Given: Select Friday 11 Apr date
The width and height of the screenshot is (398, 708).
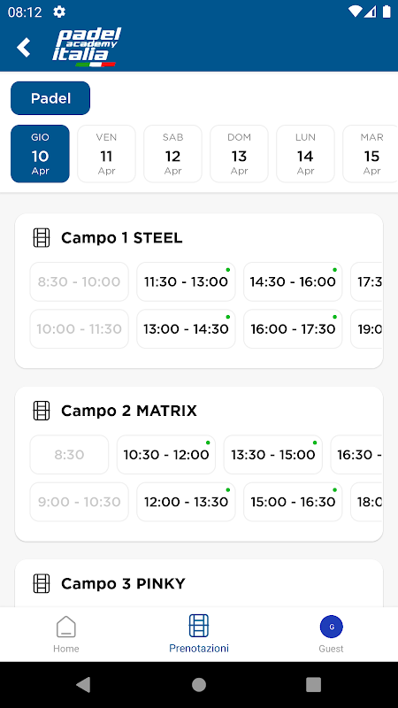Looking at the screenshot, I should click(x=106, y=153).
